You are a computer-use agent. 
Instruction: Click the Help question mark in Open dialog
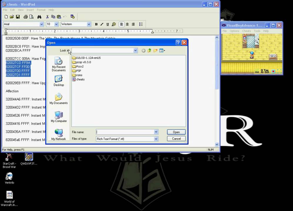point(178,43)
